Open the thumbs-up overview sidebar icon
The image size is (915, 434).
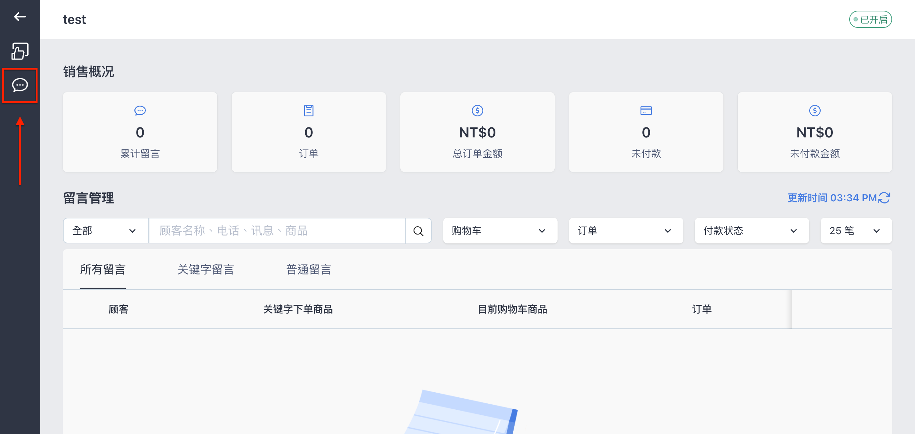click(20, 51)
